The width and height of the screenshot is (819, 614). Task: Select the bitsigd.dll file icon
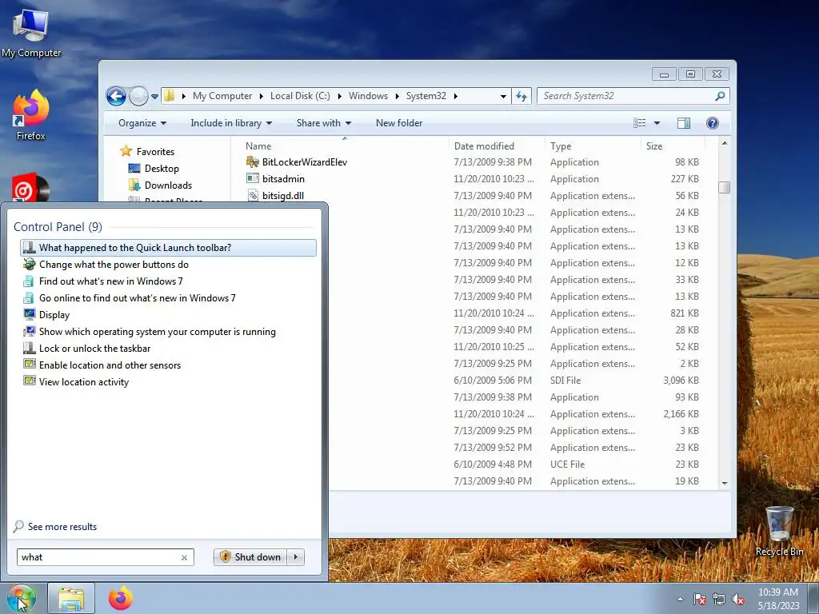(252, 195)
